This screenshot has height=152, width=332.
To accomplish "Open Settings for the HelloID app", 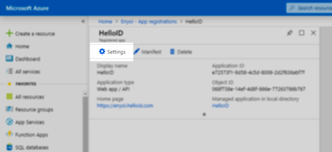I will coord(112,52).
